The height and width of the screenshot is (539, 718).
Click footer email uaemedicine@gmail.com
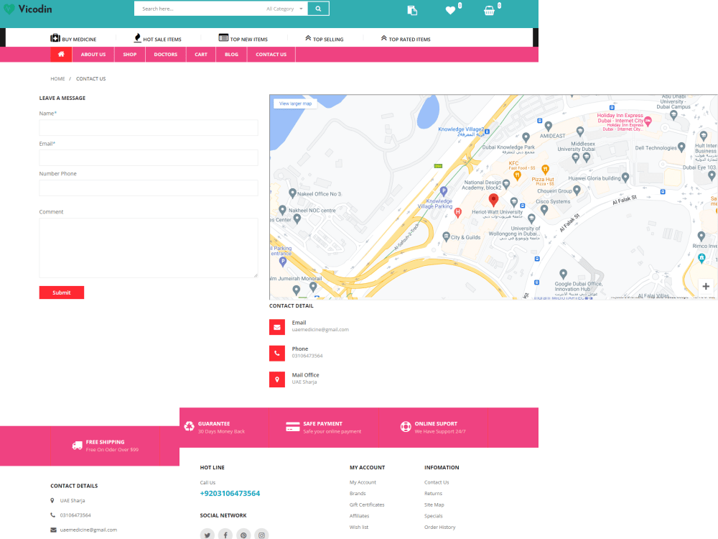[x=88, y=530]
